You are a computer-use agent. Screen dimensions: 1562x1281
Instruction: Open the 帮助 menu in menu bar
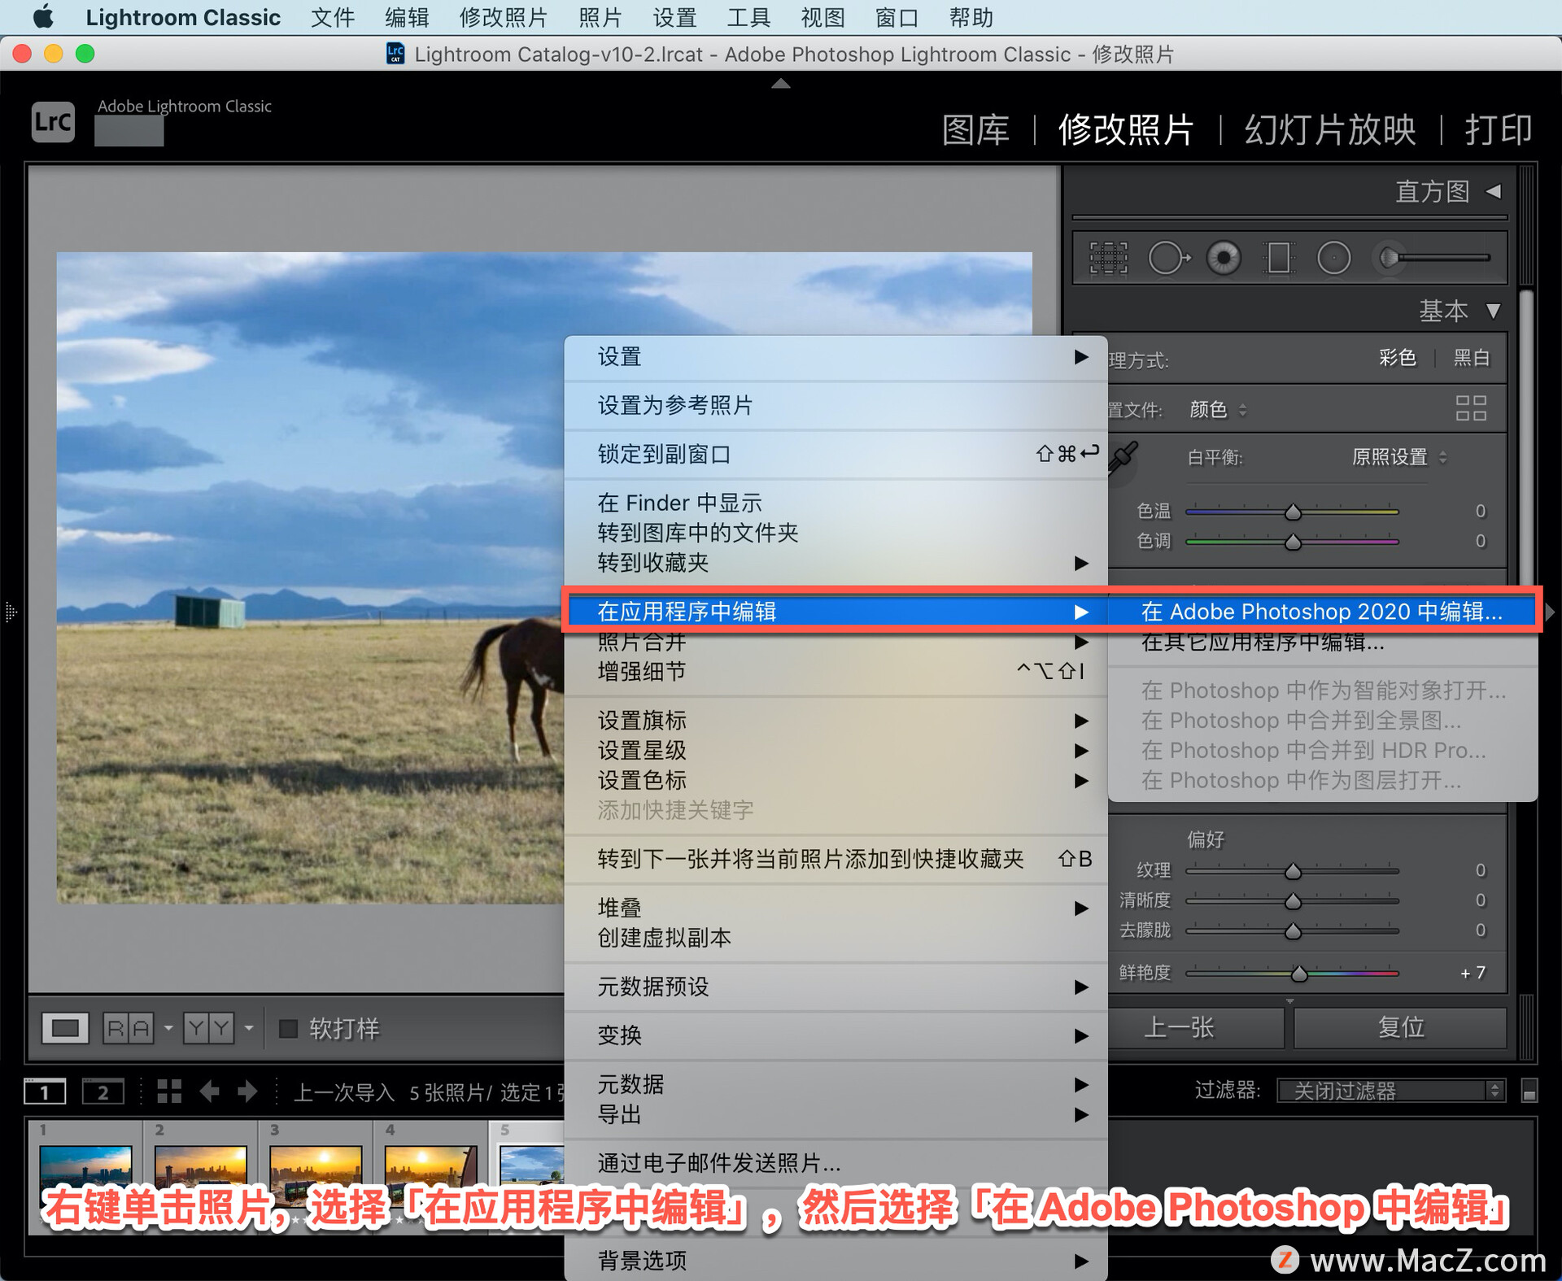971,17
